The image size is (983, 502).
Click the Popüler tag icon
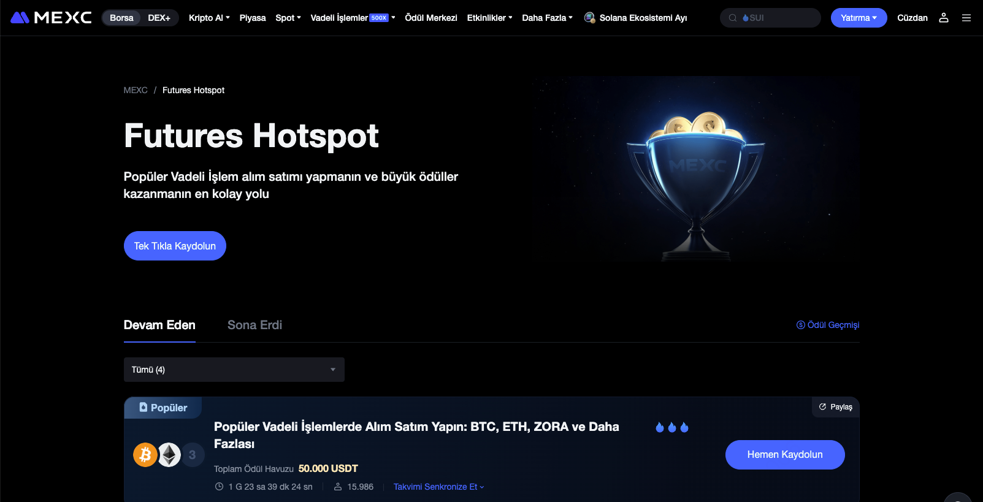[143, 407]
